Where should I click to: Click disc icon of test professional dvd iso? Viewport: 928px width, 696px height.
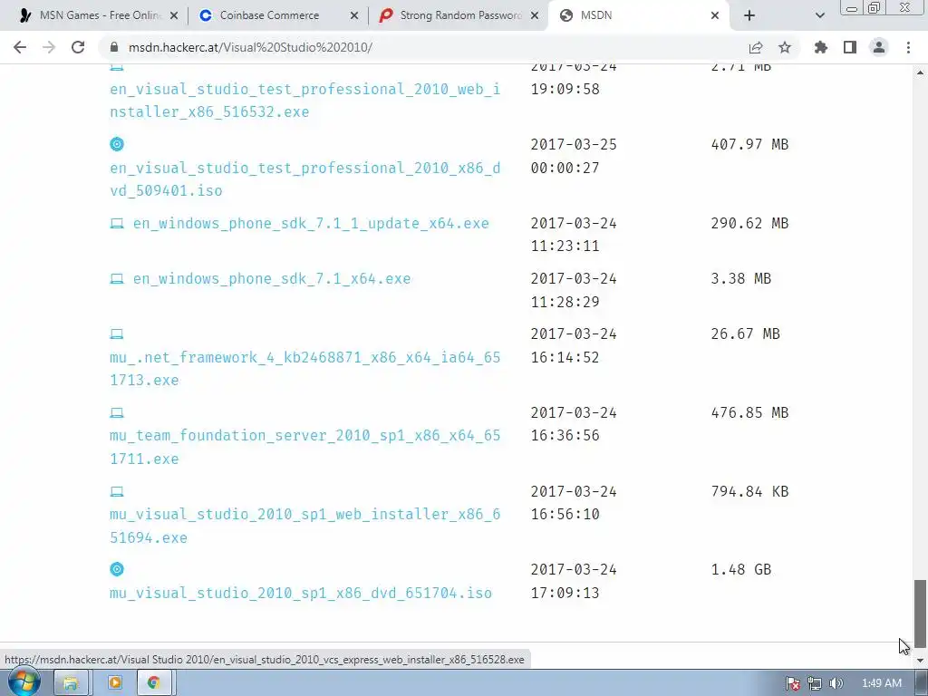117,144
